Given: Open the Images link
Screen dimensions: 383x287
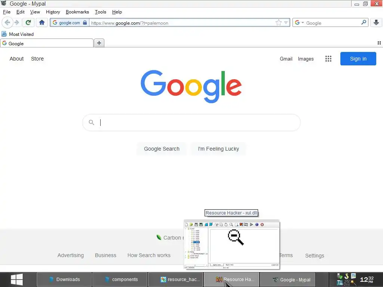Looking at the screenshot, I should coord(306,59).
